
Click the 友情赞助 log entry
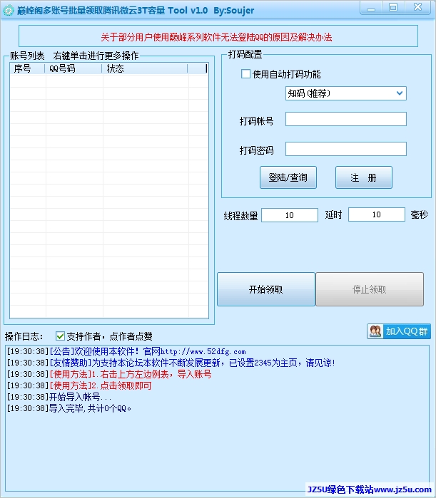coord(171,363)
